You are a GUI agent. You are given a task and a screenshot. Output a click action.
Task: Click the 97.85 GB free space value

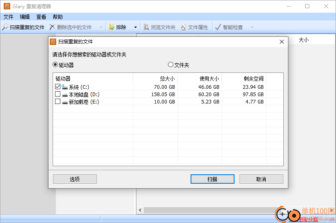253,95
